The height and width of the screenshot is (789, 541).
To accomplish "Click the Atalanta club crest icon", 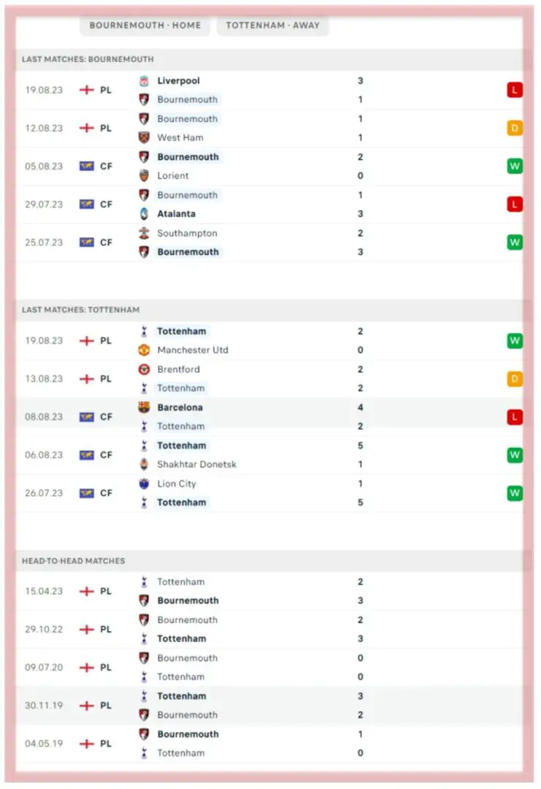I will coord(144,214).
